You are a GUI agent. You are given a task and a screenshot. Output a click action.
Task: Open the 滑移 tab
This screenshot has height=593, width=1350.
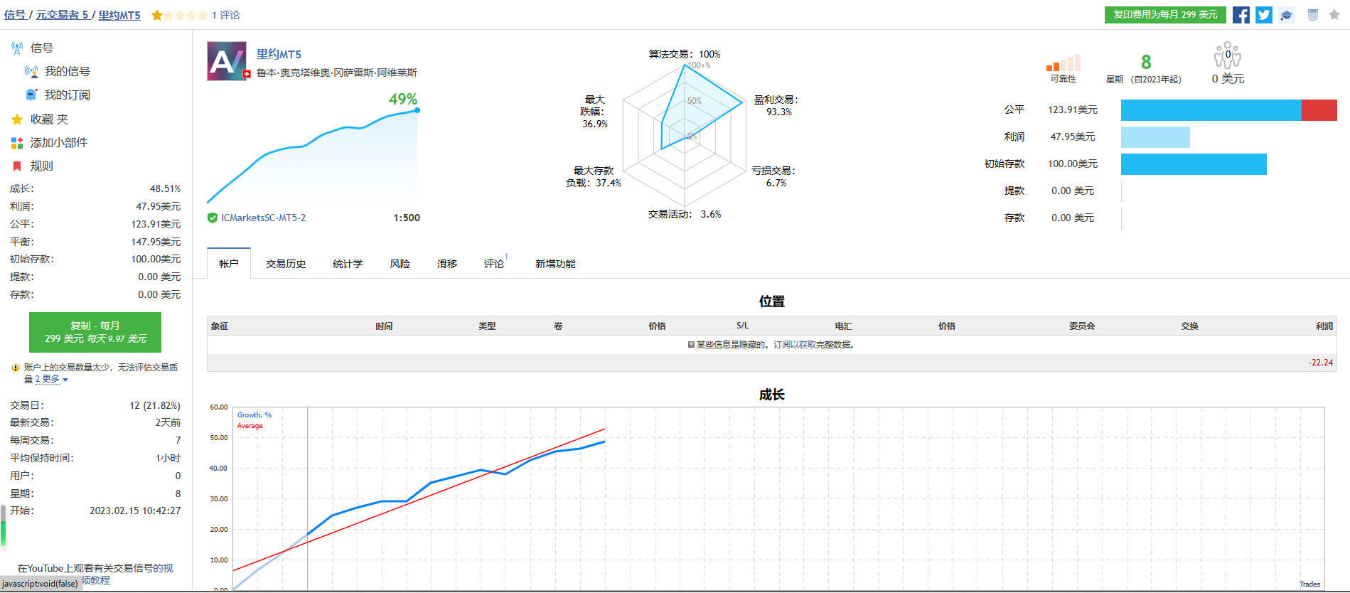447,264
